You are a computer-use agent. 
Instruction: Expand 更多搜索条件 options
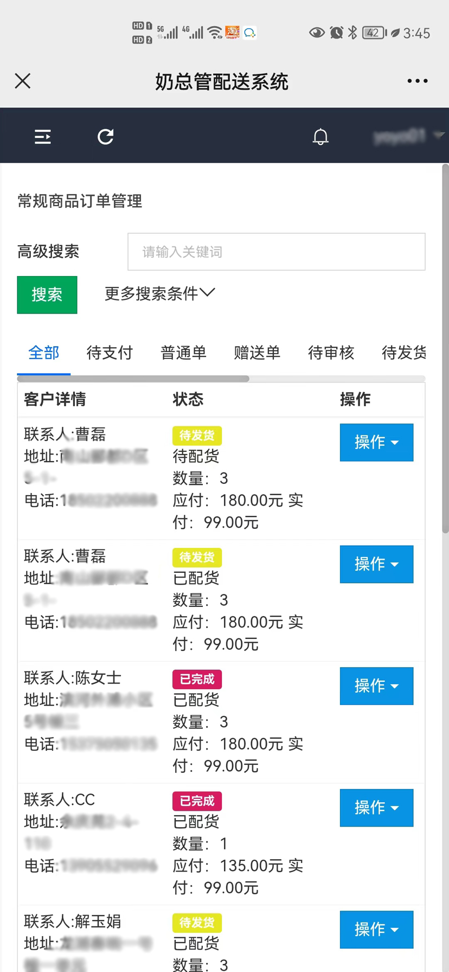pyautogui.click(x=159, y=293)
